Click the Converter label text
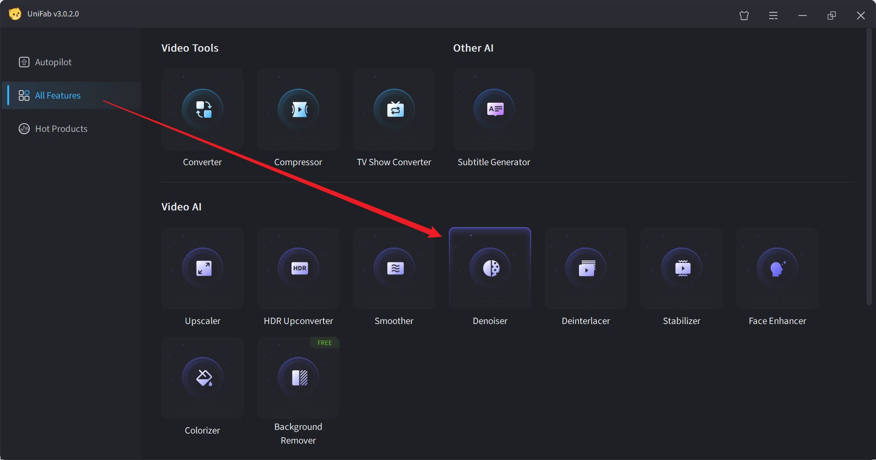 coord(203,162)
